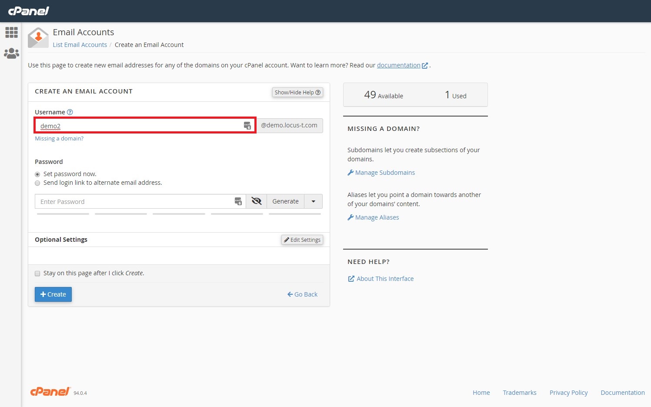
Task: Click the Username help question-mark icon
Action: pyautogui.click(x=70, y=112)
